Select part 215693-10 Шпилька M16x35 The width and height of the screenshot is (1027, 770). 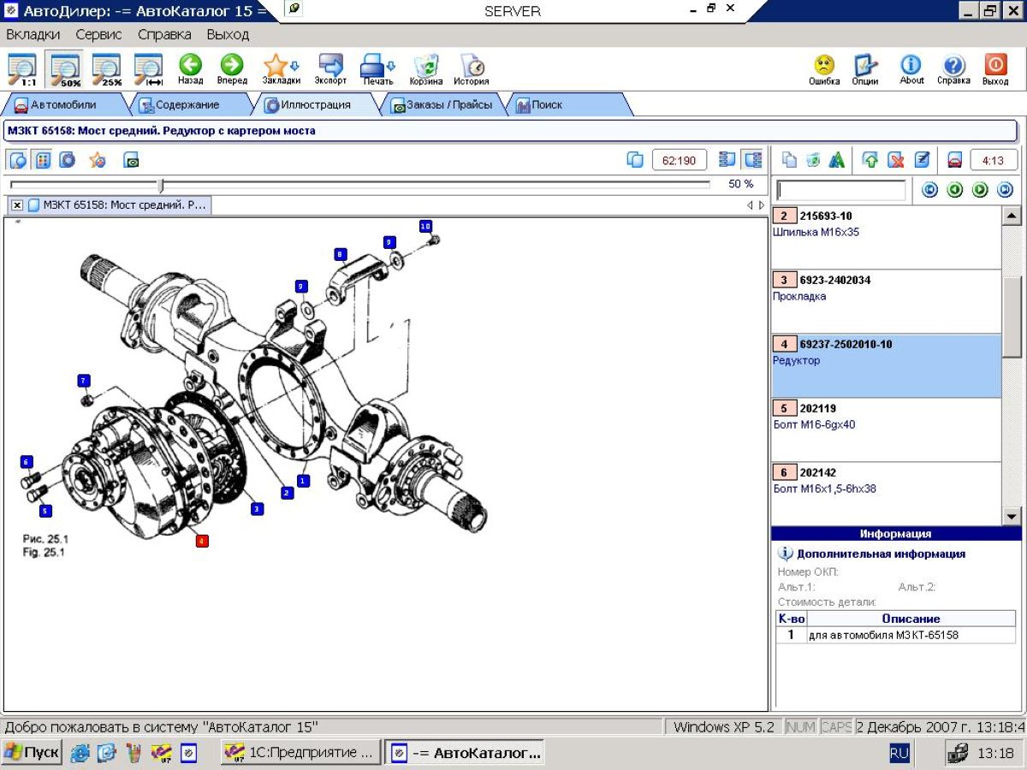(886, 237)
